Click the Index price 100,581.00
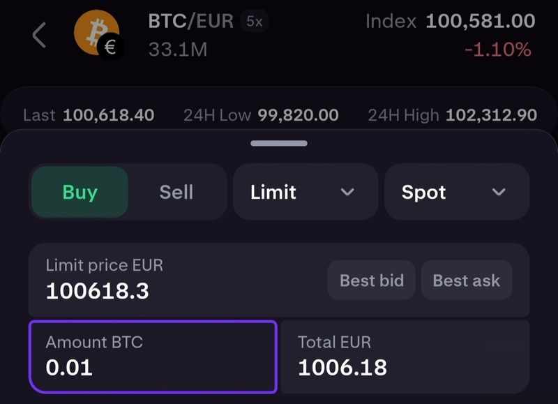This screenshot has width=558, height=404. pos(480,21)
